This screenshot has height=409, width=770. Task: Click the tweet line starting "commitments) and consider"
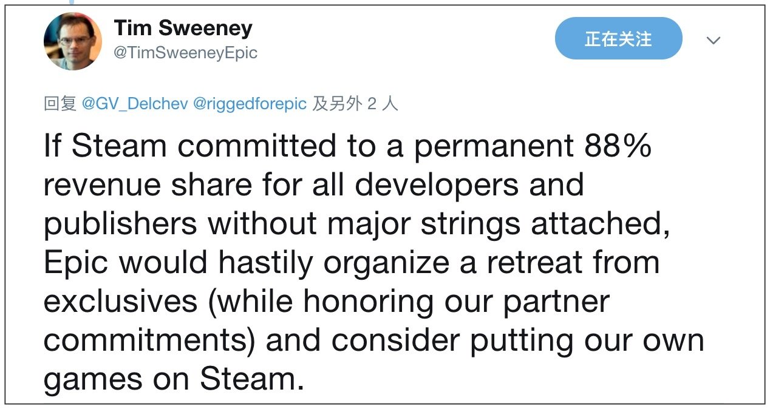coord(373,340)
